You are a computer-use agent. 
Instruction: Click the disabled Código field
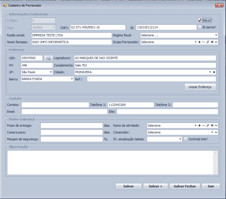(x=43, y=20)
